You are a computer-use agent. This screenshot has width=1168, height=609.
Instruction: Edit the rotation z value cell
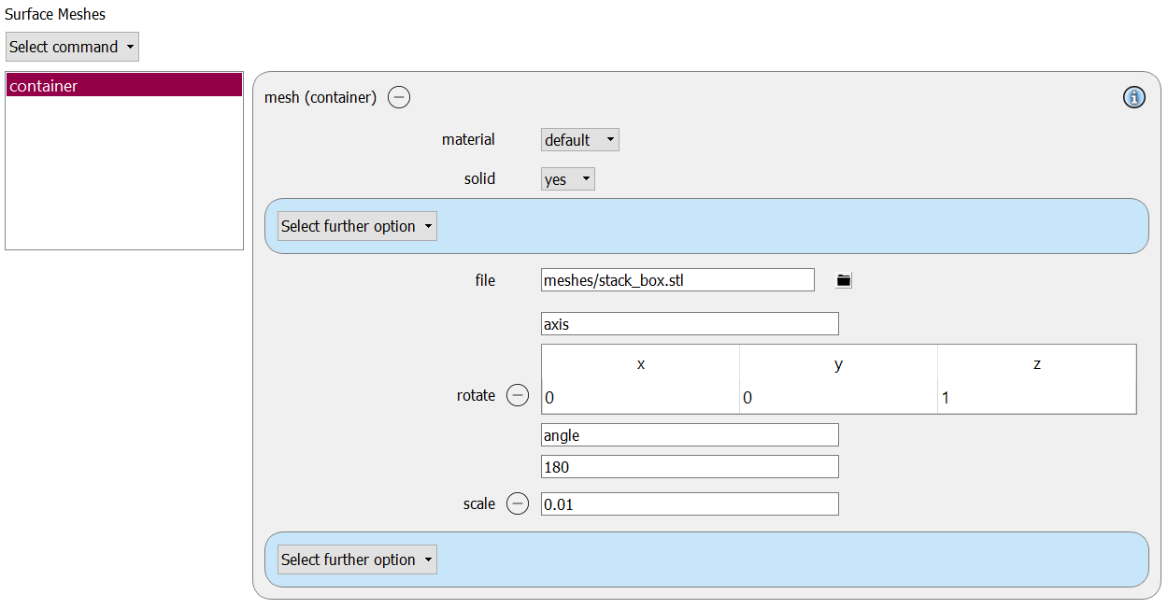[1037, 398]
